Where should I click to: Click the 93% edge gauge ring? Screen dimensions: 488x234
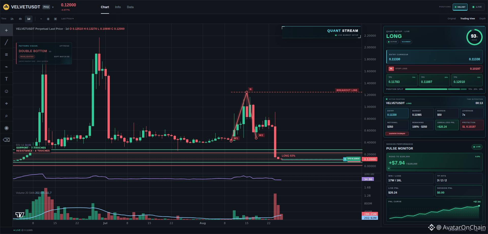pyautogui.click(x=474, y=37)
